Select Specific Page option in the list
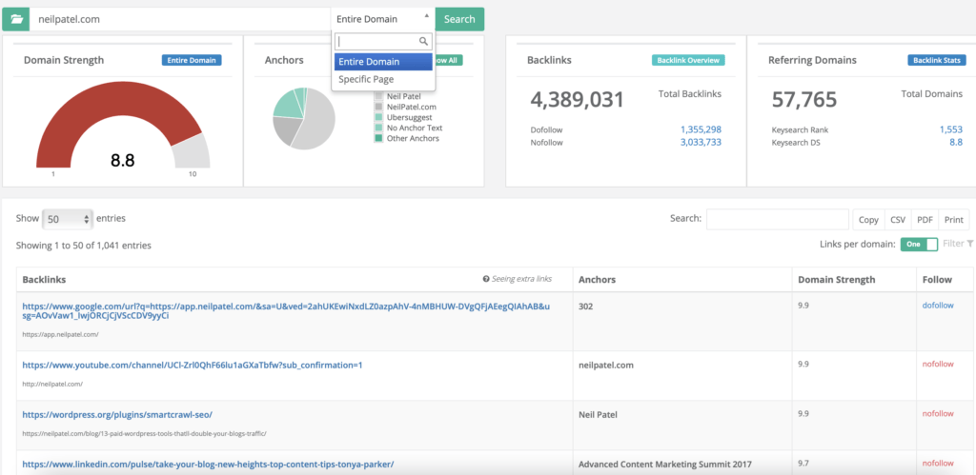The image size is (976, 475). [383, 80]
